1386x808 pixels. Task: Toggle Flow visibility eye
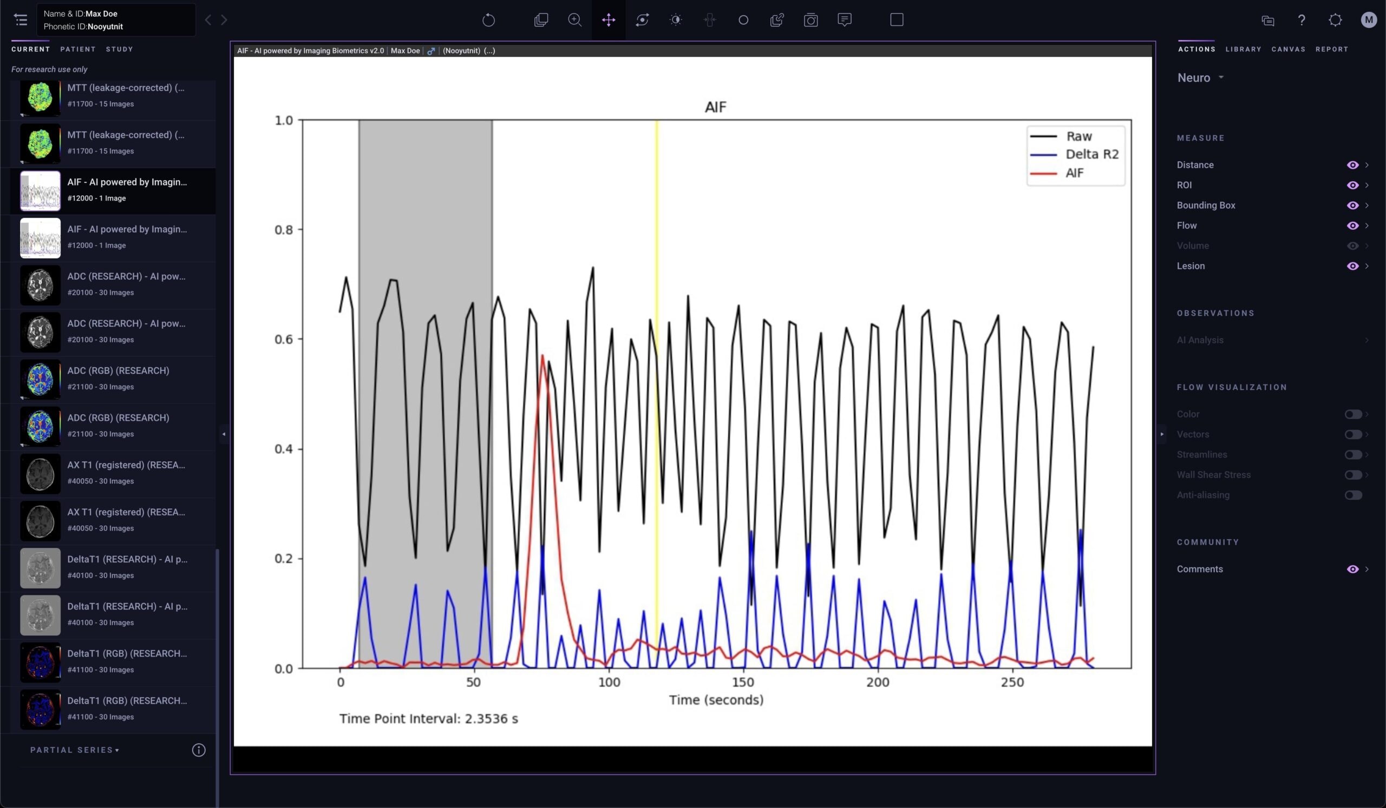[1352, 226]
